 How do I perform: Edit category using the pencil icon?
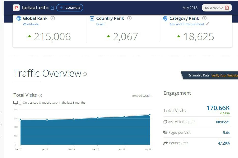point(208,24)
